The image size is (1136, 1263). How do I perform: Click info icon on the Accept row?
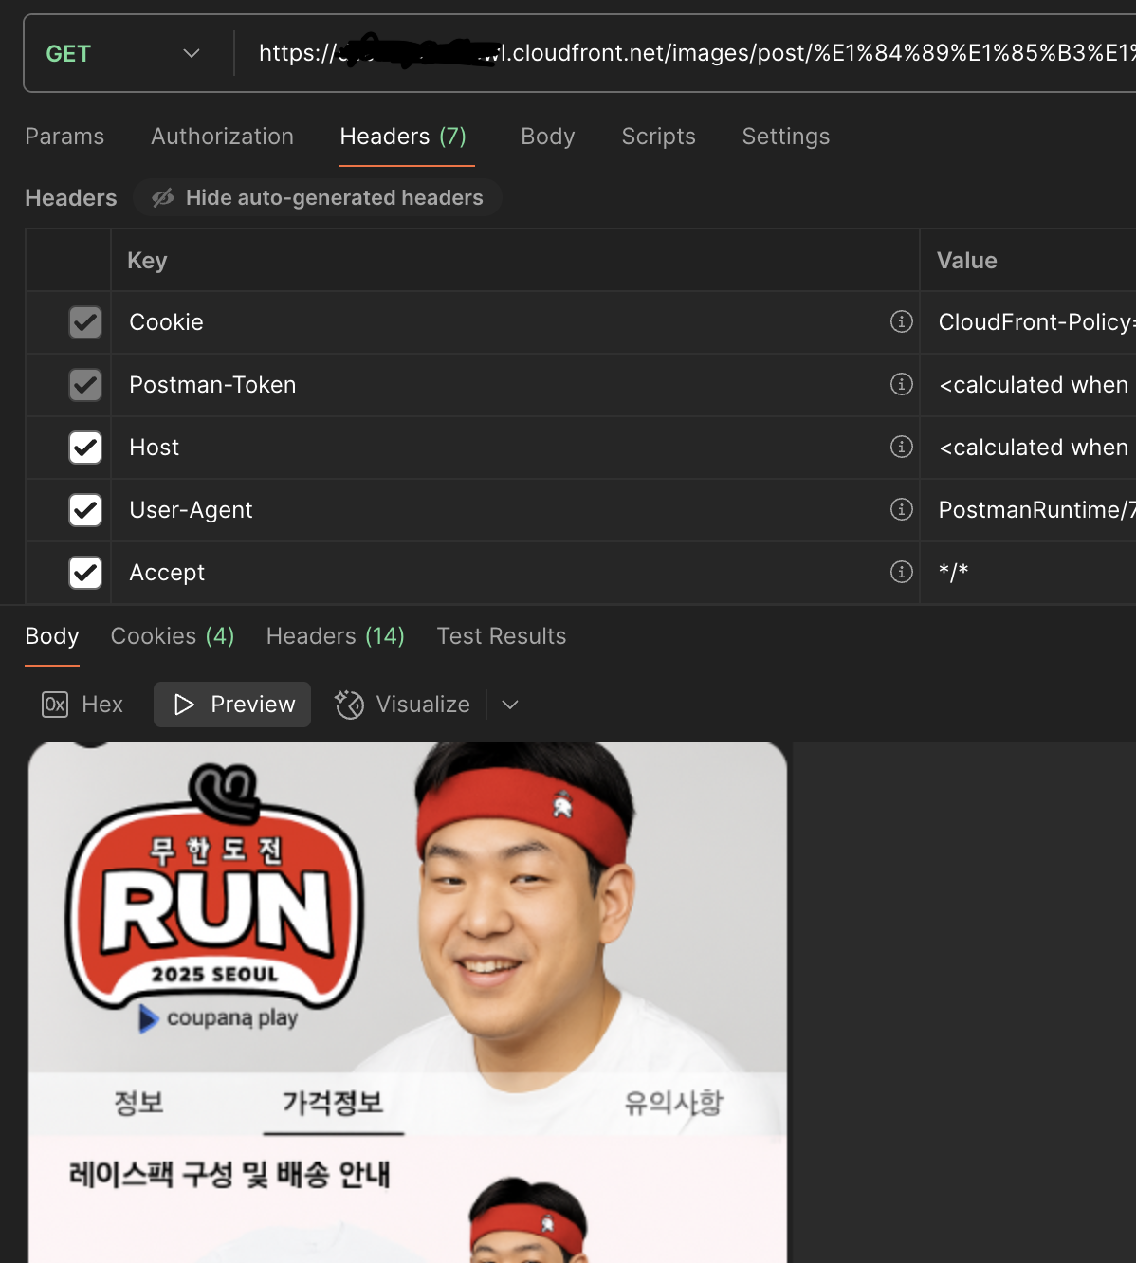(902, 572)
